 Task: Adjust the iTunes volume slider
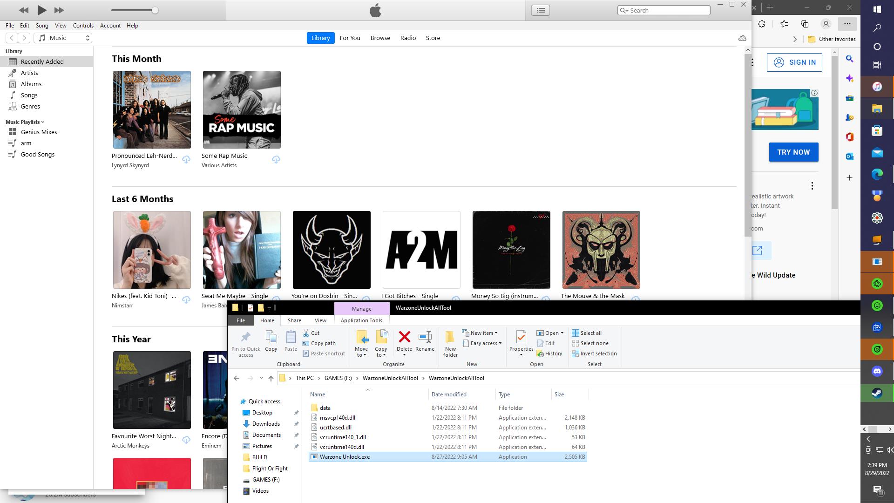click(155, 10)
